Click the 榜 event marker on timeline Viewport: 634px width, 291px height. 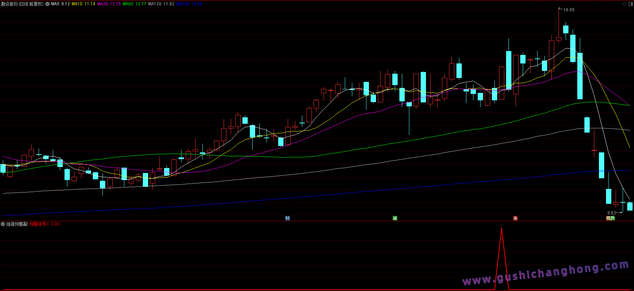[608, 218]
